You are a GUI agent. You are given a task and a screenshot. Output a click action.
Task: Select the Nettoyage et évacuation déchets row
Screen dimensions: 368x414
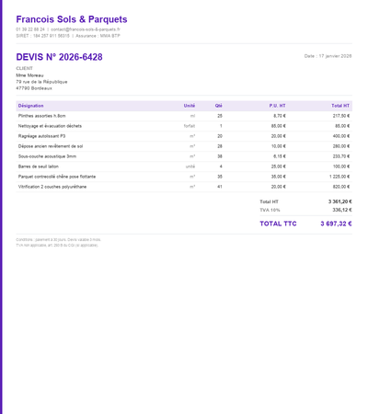(184, 126)
